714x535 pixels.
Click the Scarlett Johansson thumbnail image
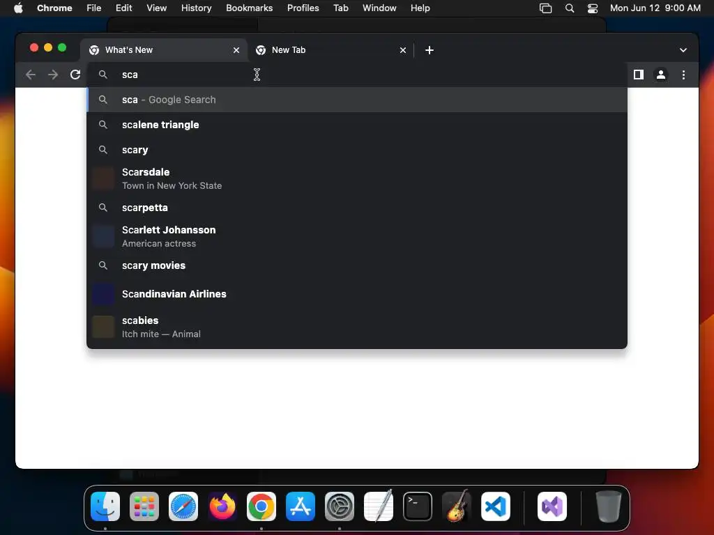103,236
